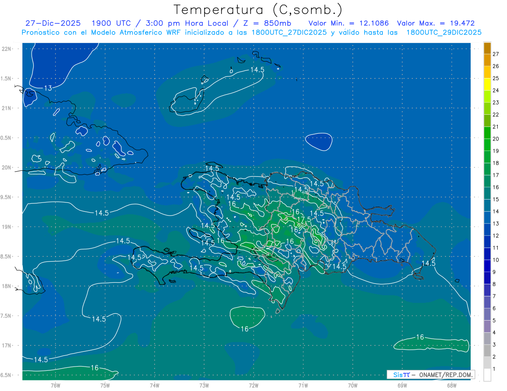
Task: Click 'Valor Max. = 19.472' in header
Action: [436, 23]
